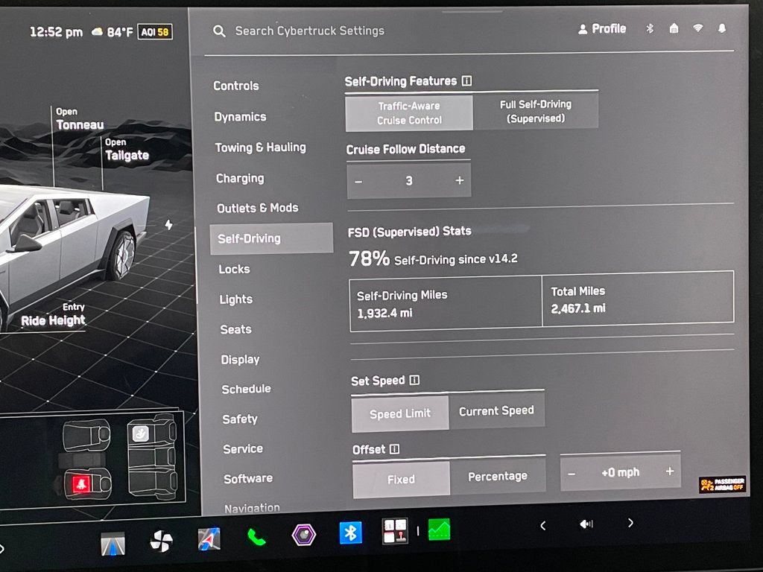This screenshot has height=572, width=763.
Task: Open Wi-Fi settings icon in top bar
Action: [x=697, y=28]
